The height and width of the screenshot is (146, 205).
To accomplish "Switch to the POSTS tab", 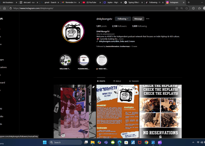I will 101,81.
